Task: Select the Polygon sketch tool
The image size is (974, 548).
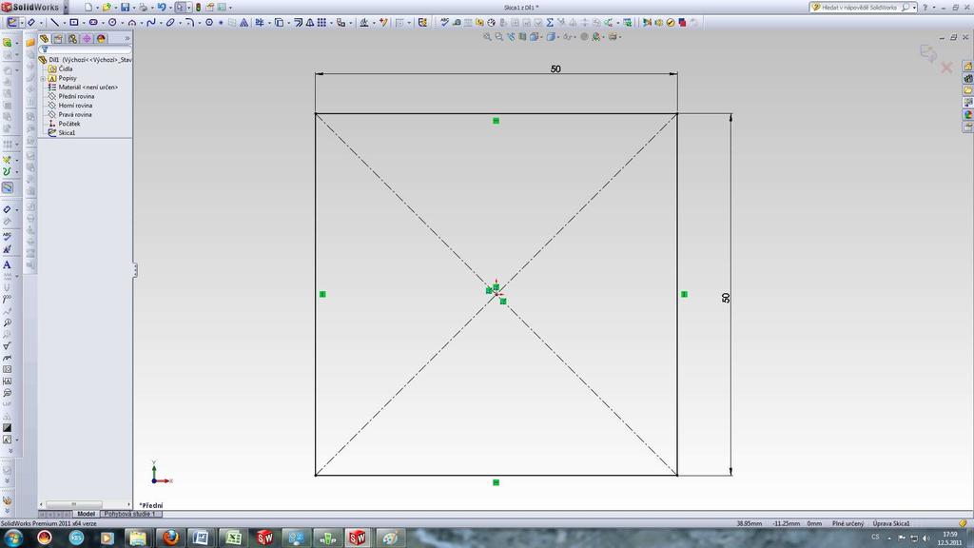Action: coord(209,23)
